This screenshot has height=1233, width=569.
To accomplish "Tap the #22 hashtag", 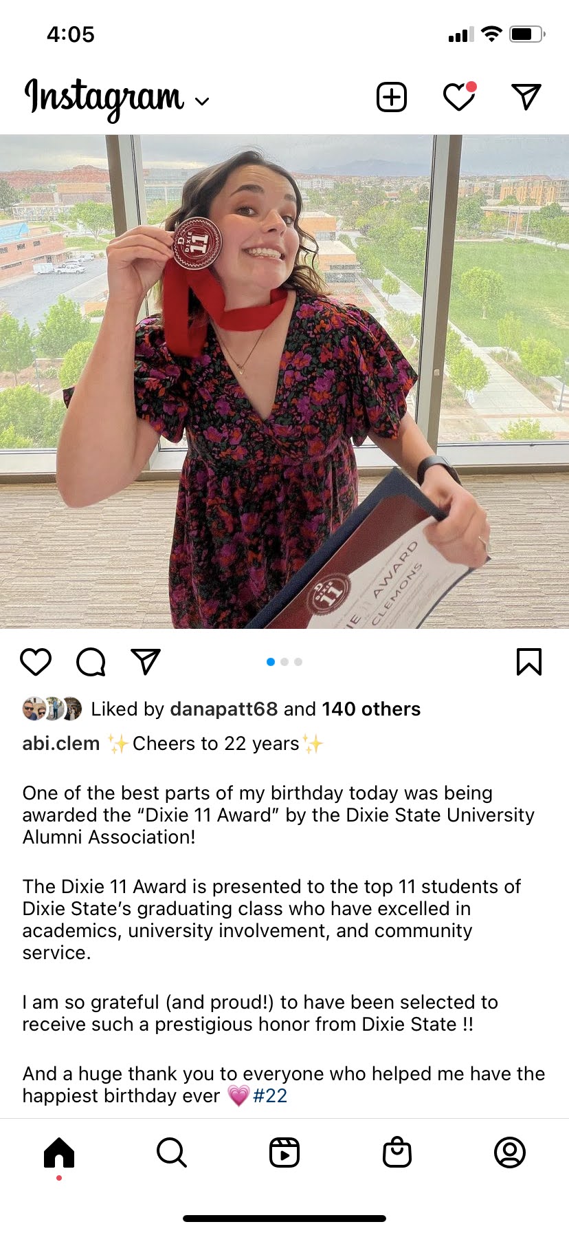I will [270, 1095].
